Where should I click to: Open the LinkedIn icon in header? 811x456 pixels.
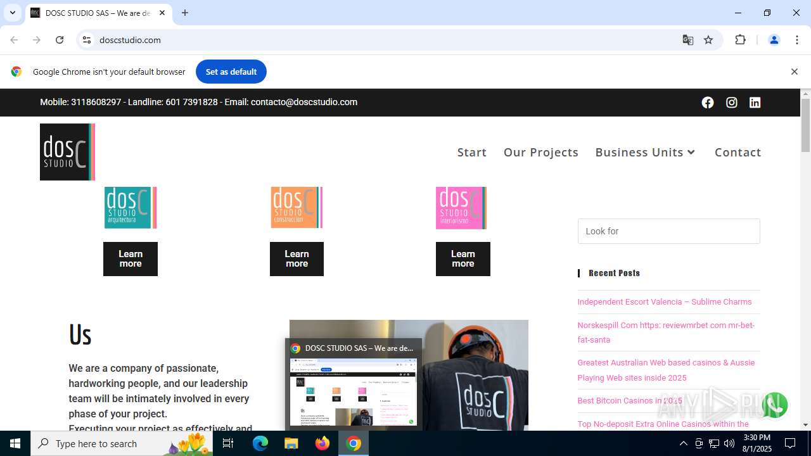tap(755, 103)
